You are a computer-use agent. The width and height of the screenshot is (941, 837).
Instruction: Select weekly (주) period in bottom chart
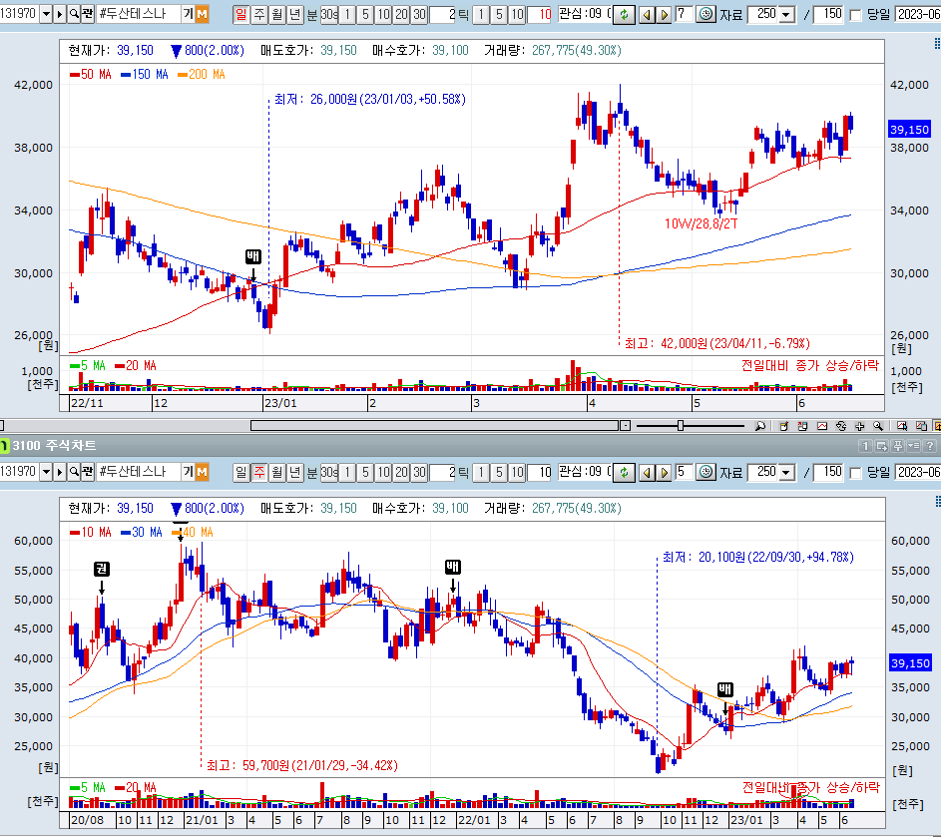(259, 472)
